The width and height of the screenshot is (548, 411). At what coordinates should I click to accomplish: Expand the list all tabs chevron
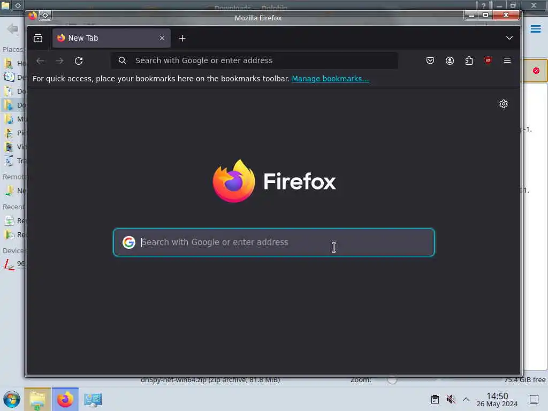[x=509, y=38]
